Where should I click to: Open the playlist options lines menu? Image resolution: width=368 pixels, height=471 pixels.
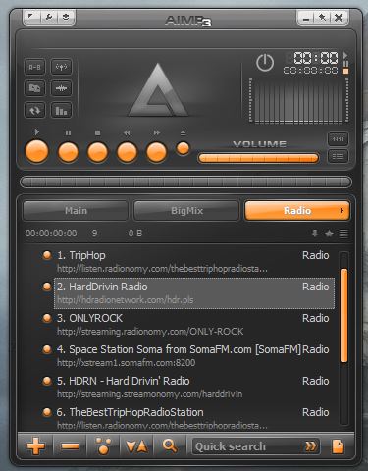[x=343, y=234]
